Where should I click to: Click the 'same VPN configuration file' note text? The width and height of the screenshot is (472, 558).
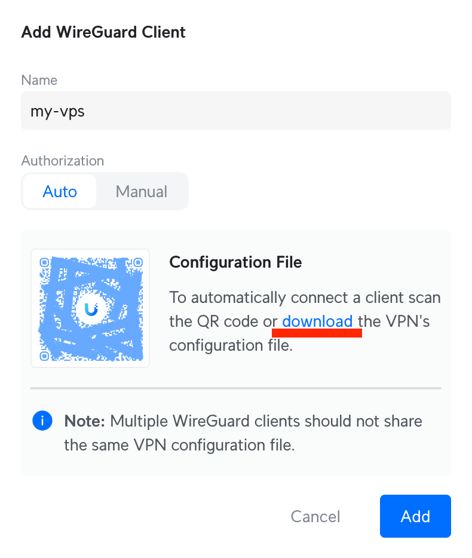click(x=179, y=445)
